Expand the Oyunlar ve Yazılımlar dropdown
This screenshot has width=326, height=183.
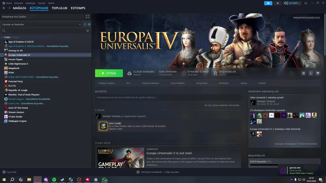[x=41, y=24]
